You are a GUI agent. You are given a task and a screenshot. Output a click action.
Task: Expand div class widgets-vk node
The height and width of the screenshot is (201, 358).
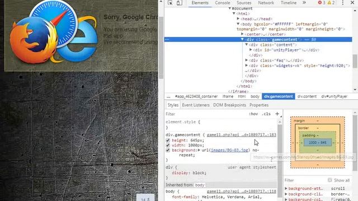click(x=247, y=66)
